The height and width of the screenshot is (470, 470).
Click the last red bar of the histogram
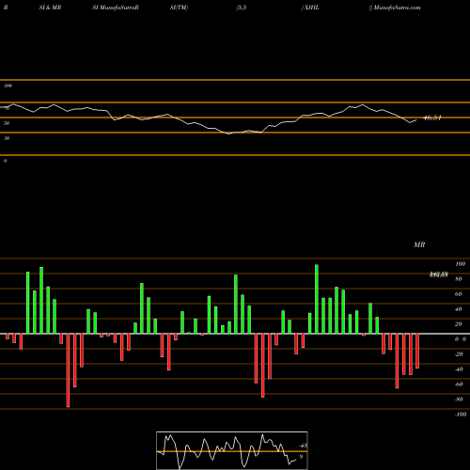[x=417, y=351]
